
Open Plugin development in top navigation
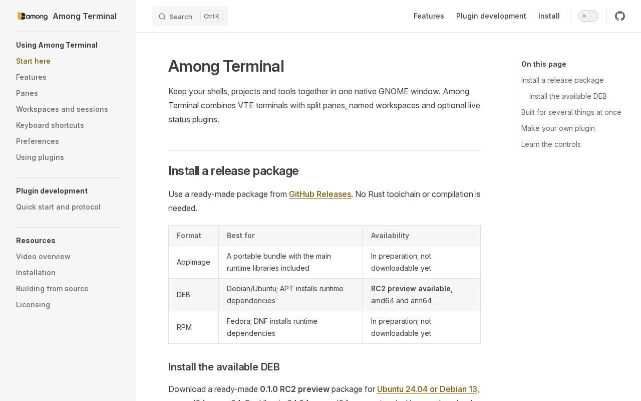click(491, 16)
